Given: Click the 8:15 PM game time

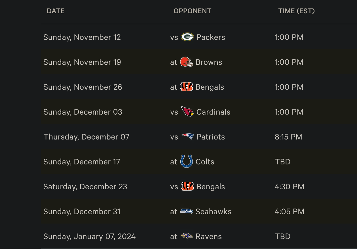Looking at the screenshot, I should click(288, 137).
